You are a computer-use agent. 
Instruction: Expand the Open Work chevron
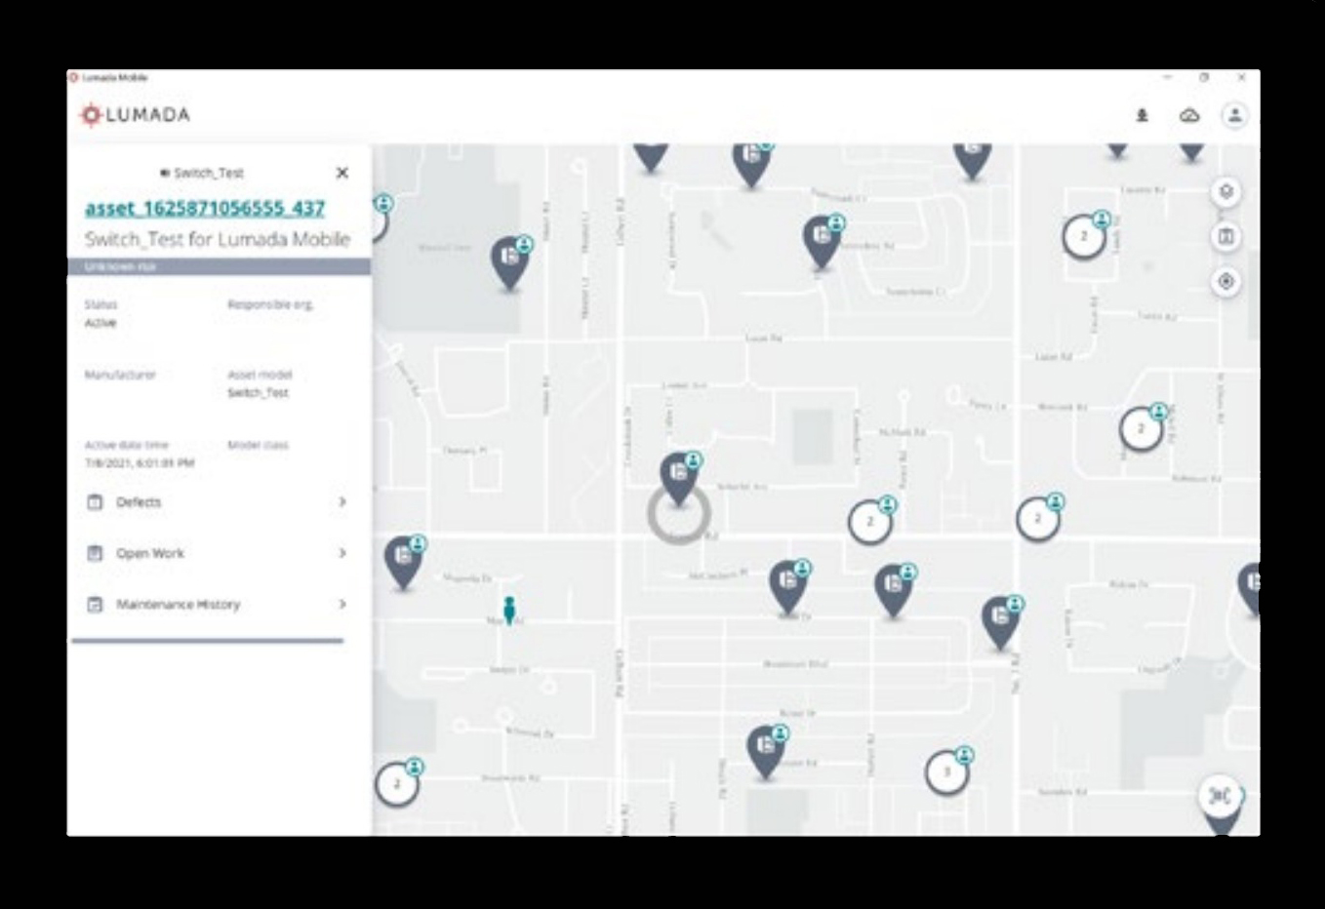pyautogui.click(x=342, y=553)
